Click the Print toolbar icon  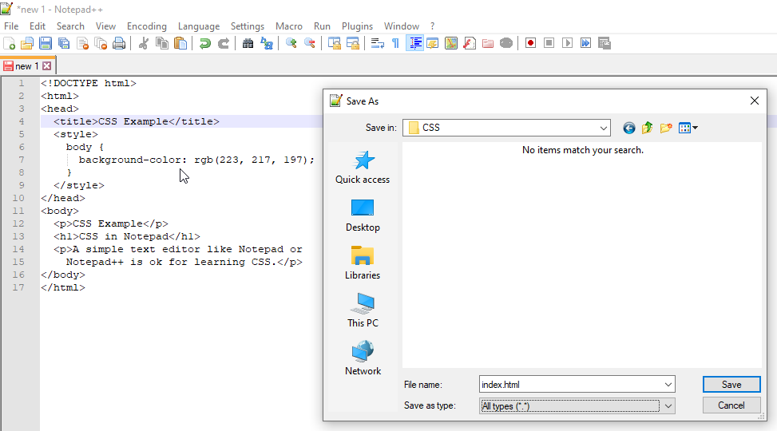120,44
